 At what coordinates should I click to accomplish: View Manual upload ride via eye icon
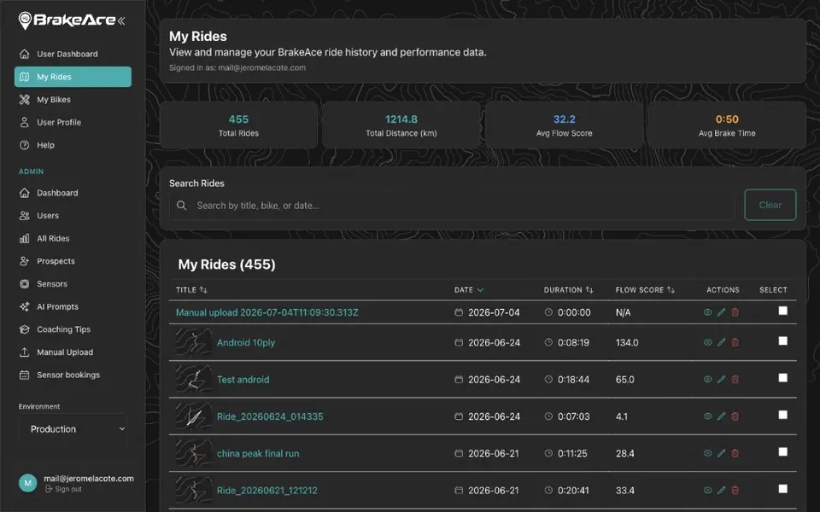tap(707, 312)
